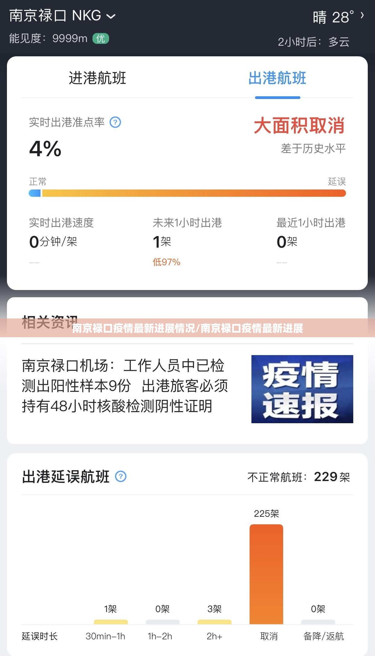Select the 2h+ delay bar
375x656 pixels.
[214, 622]
